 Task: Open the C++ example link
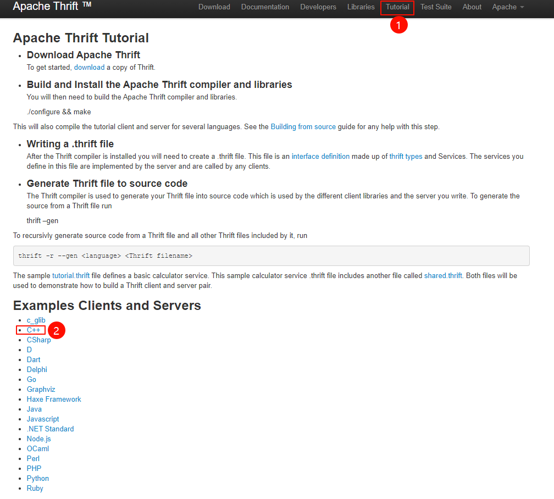[34, 330]
